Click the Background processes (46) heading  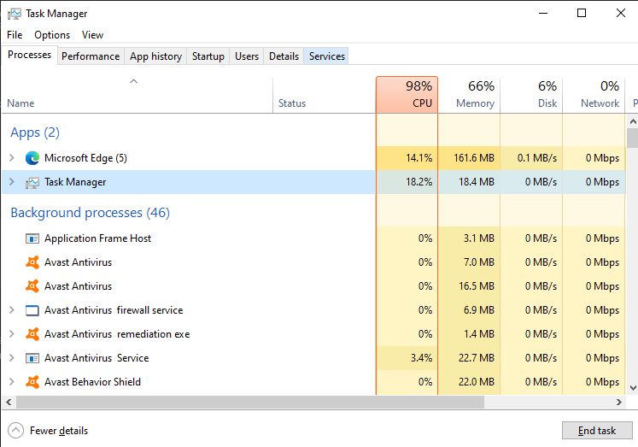pyautogui.click(x=90, y=213)
